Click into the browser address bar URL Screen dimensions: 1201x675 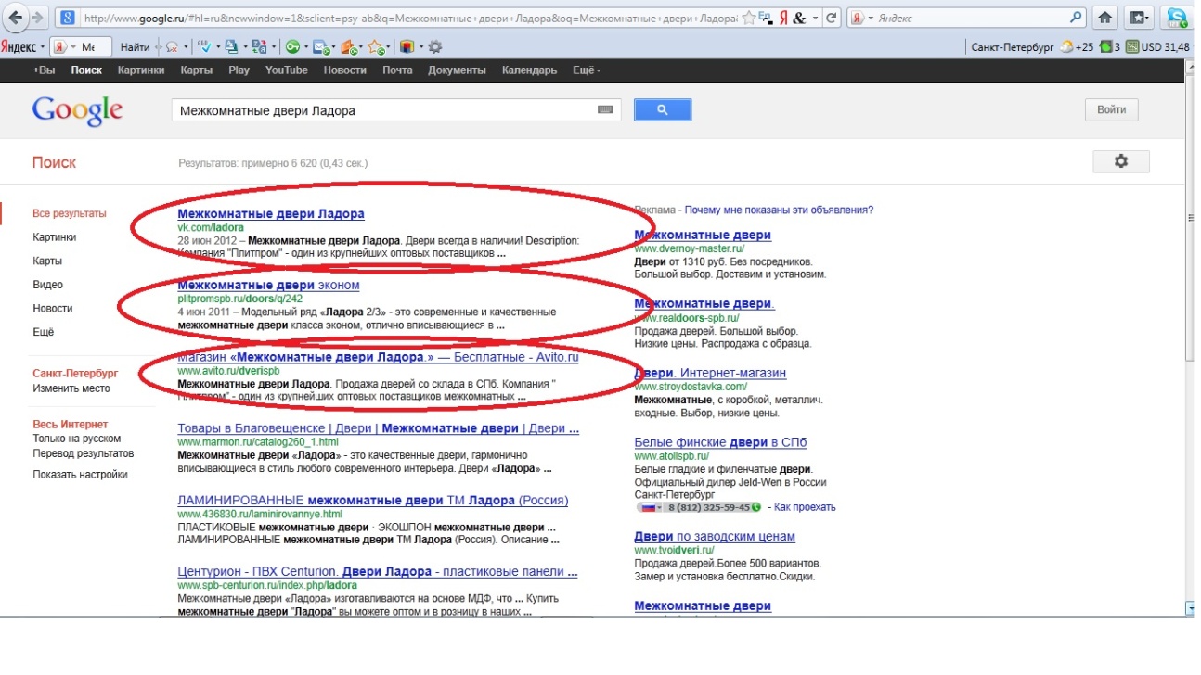point(408,18)
